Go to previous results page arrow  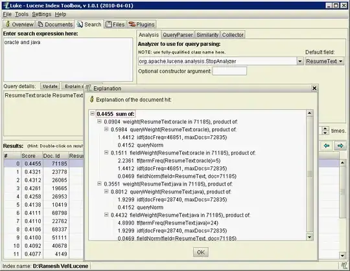tap(327, 146)
